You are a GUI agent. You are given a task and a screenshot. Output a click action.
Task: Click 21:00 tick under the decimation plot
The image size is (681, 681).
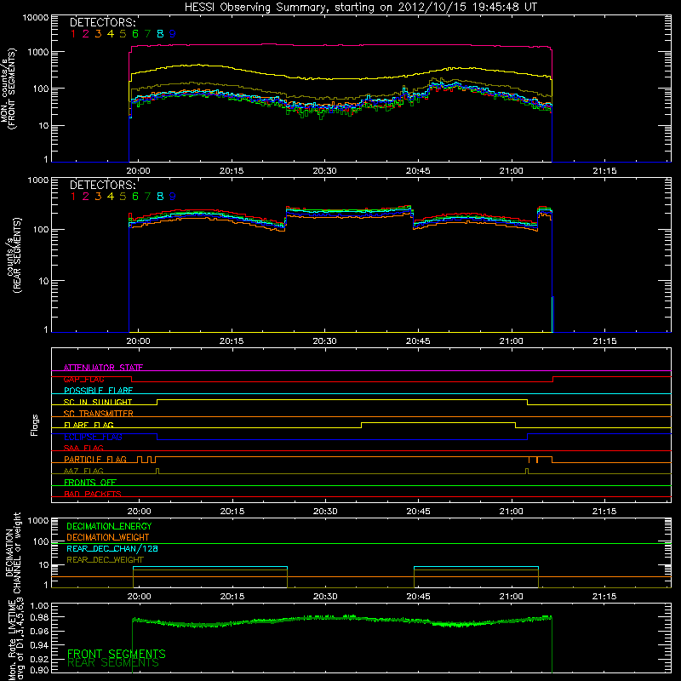click(x=512, y=597)
